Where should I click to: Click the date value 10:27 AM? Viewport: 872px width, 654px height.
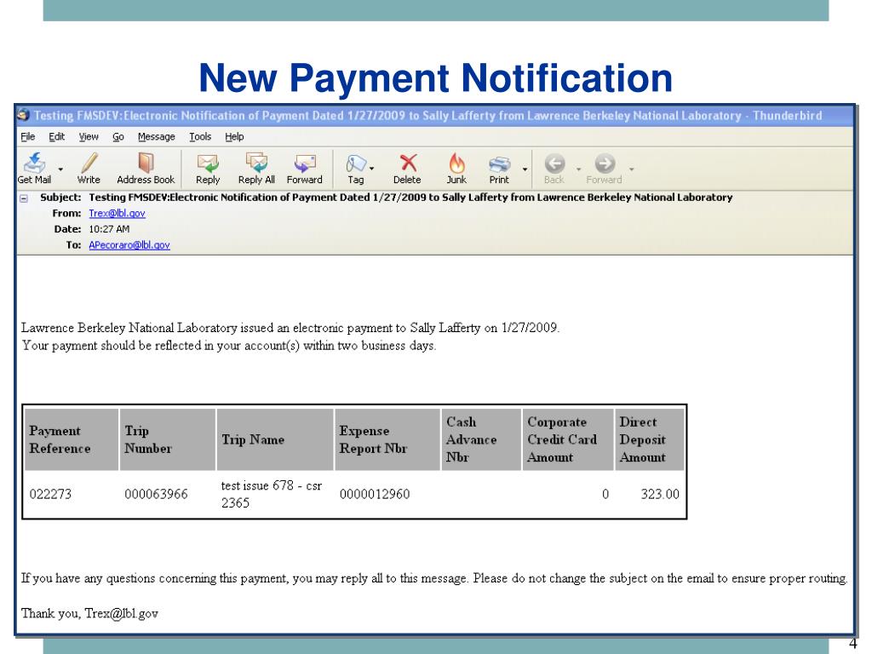pyautogui.click(x=109, y=229)
